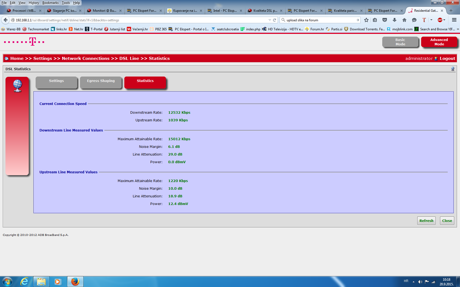Click upstream power value 12.4 dBmV
Screen dimensions: 460x287
click(178, 204)
